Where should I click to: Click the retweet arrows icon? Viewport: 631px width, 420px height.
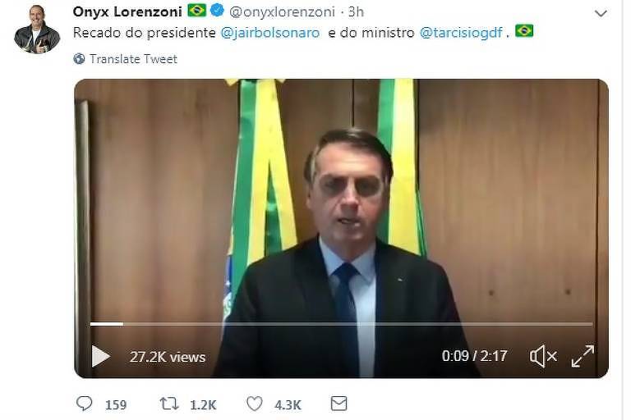[169, 404]
